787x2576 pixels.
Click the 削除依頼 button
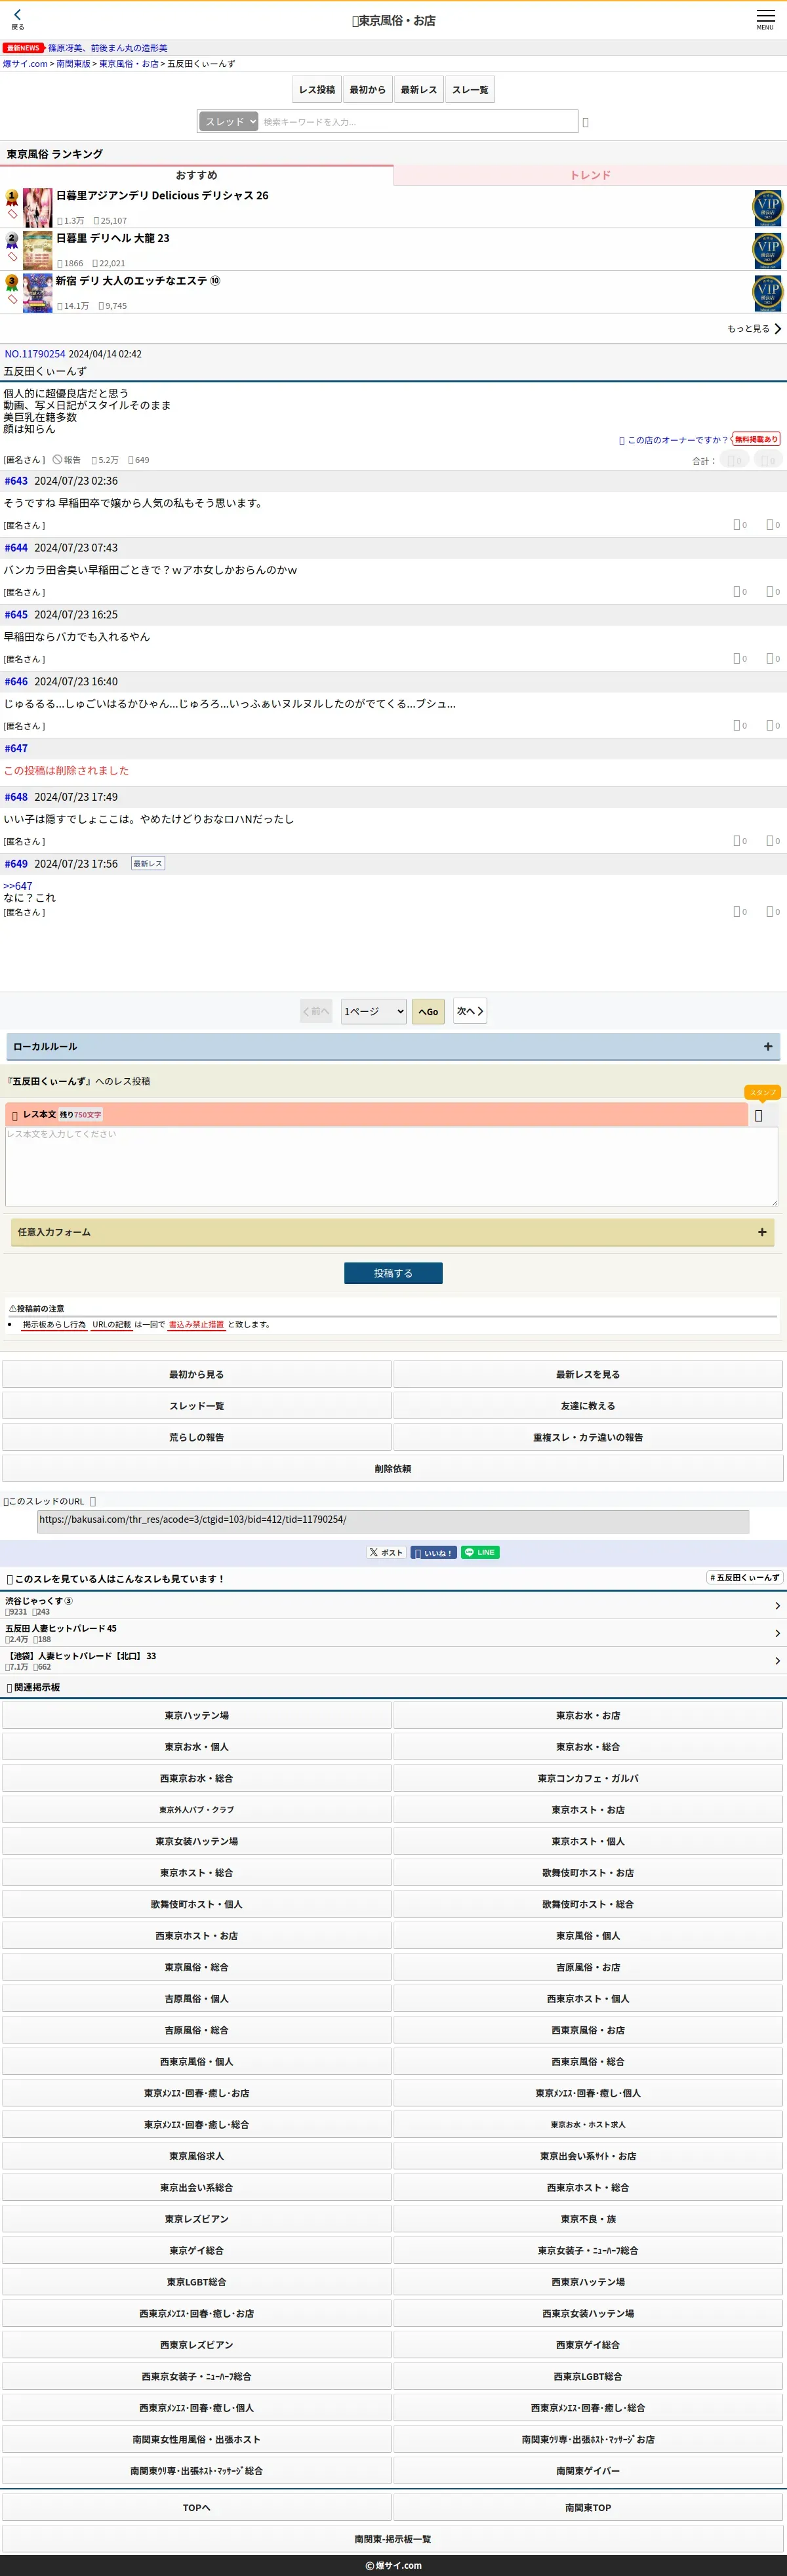(x=393, y=1469)
